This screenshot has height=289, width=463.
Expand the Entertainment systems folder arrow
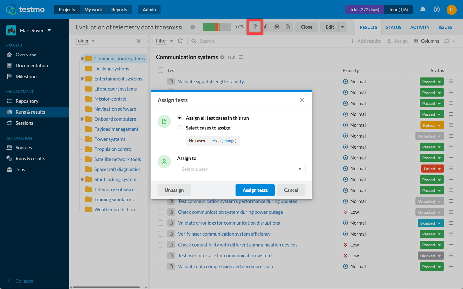pyautogui.click(x=82, y=79)
